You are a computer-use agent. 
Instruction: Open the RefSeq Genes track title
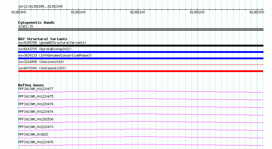(31, 85)
